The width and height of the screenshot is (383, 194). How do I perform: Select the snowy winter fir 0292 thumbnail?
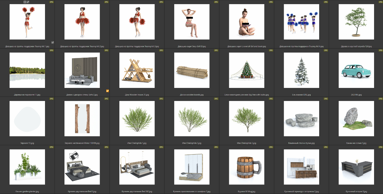pyautogui.click(x=302, y=70)
